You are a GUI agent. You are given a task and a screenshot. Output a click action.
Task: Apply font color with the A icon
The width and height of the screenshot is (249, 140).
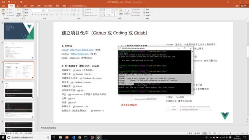click(x=57, y=15)
